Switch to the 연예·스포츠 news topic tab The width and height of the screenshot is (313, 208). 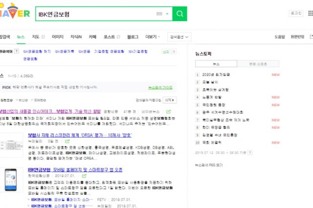[257, 64]
